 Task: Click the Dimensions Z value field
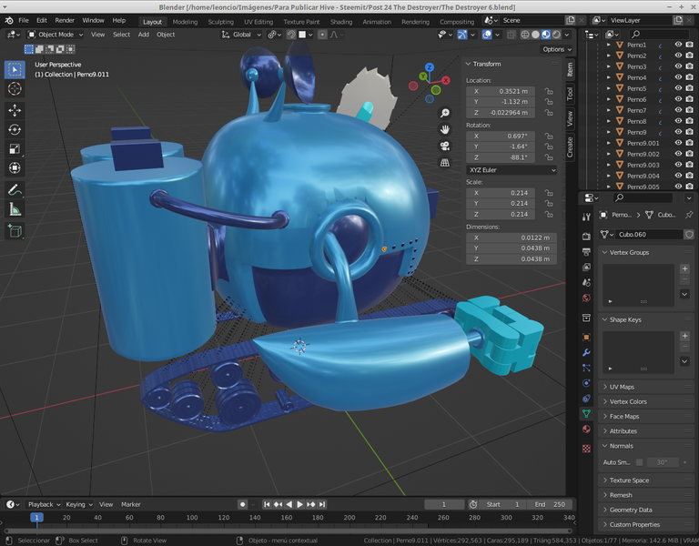[x=512, y=259]
